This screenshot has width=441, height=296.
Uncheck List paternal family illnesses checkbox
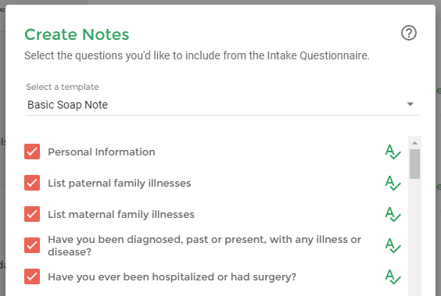click(x=32, y=183)
